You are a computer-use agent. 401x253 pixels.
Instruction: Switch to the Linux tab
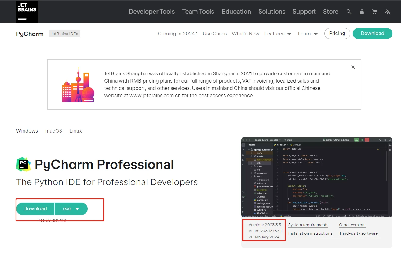point(76,131)
